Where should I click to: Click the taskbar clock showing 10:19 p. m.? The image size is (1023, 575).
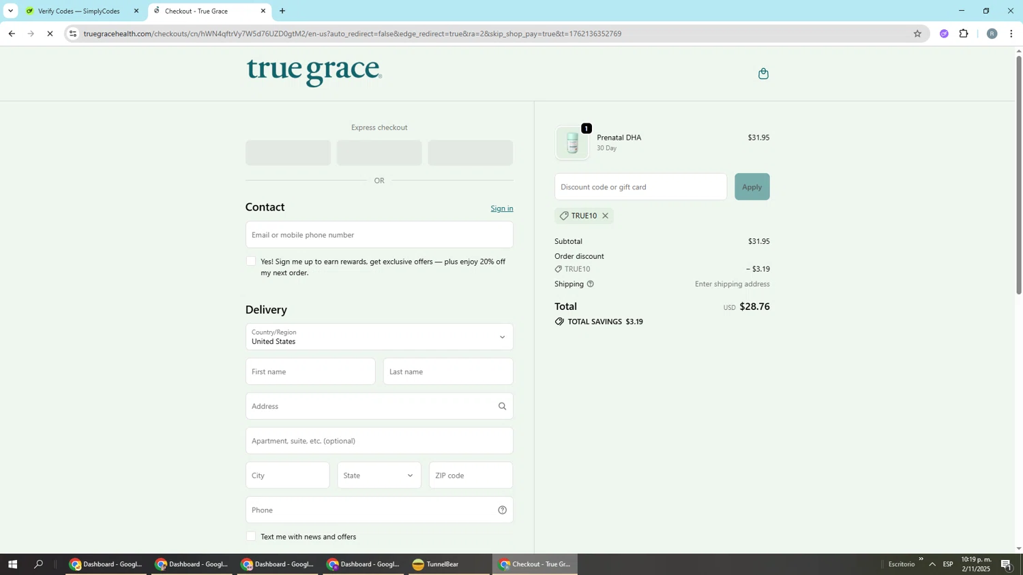976,564
